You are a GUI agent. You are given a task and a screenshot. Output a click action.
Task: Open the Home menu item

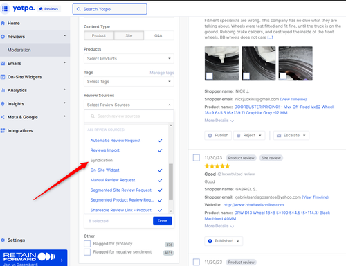35,23
